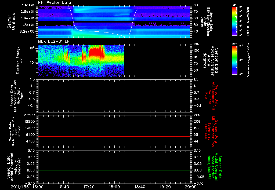This screenshot has height=190, width=275.
Task: Click the "18800" scanner position tick label
Action: (x=29, y=122)
